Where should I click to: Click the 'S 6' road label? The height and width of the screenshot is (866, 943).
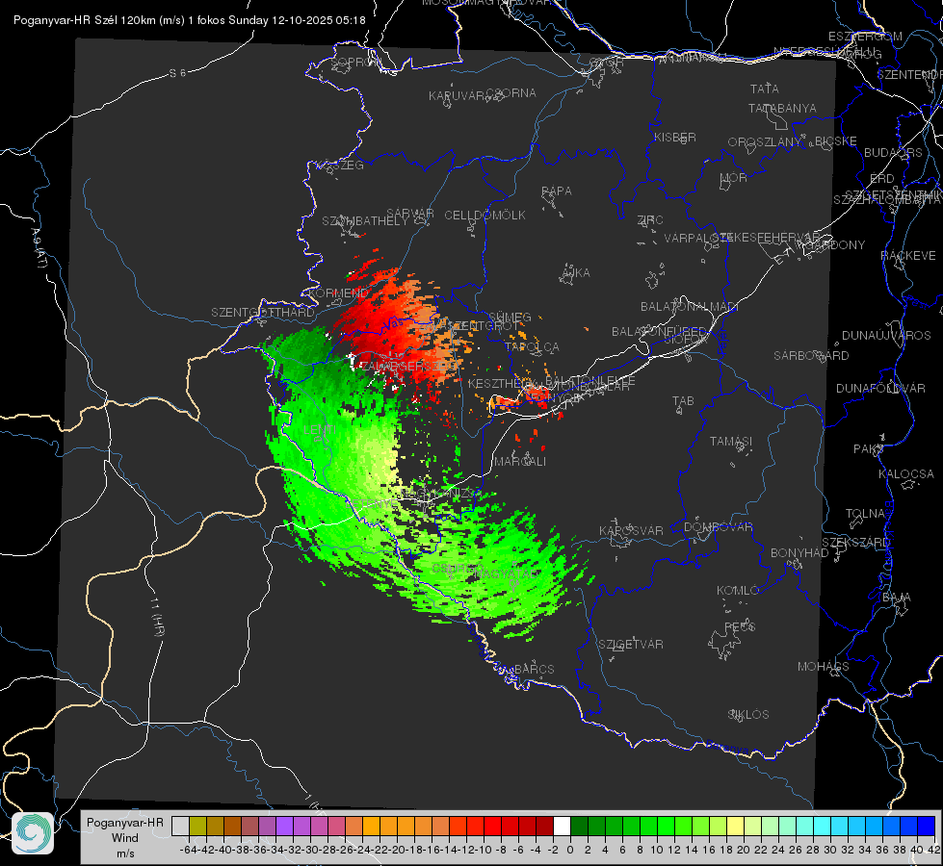coord(178,73)
